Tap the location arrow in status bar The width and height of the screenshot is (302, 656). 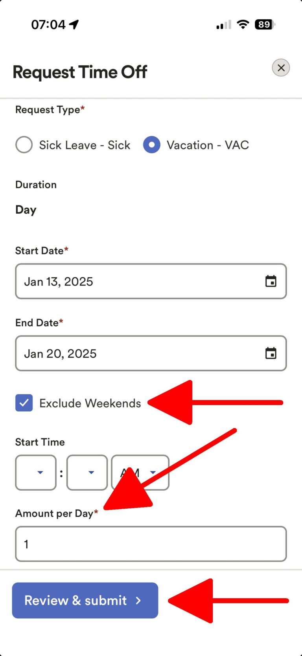tap(74, 25)
